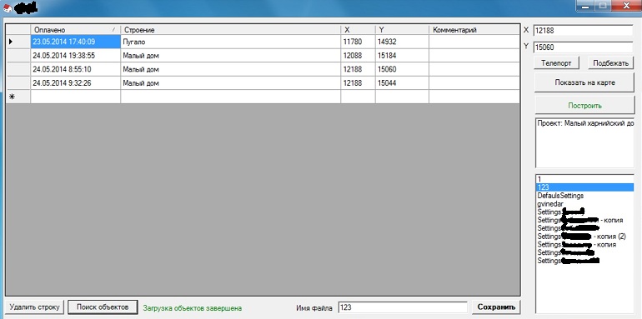This screenshot has width=642, height=319.
Task: Click the Комментарий cell in the Пугало row
Action: point(474,42)
